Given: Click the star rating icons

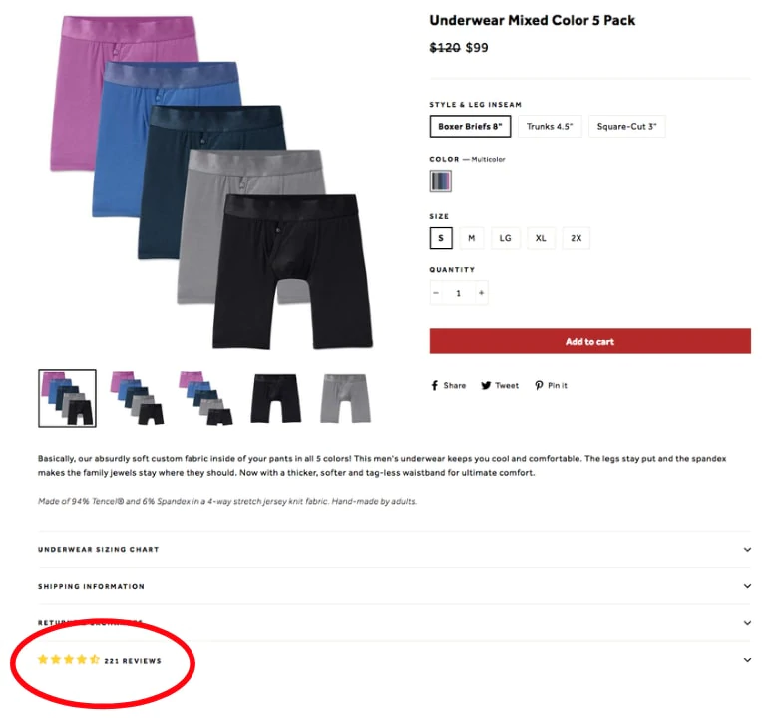Looking at the screenshot, I should coord(68,660).
